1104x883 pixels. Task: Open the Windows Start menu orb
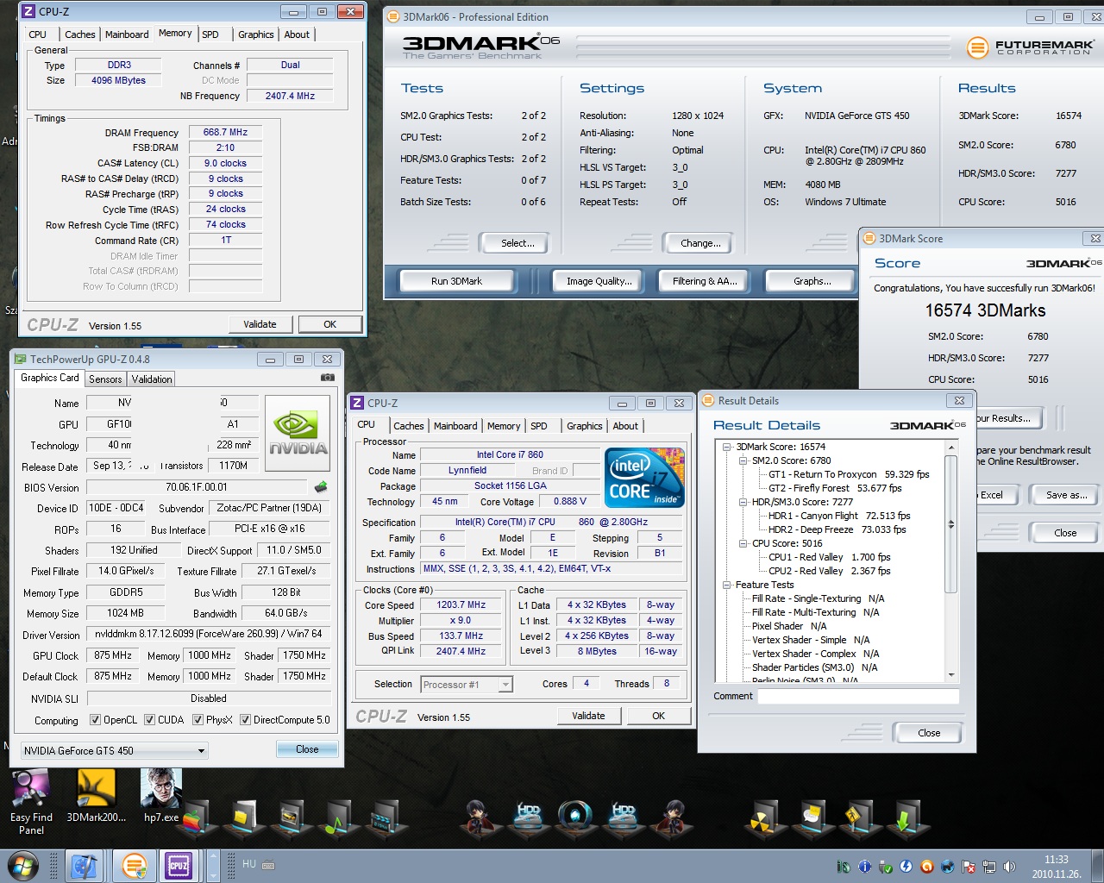[x=22, y=865]
